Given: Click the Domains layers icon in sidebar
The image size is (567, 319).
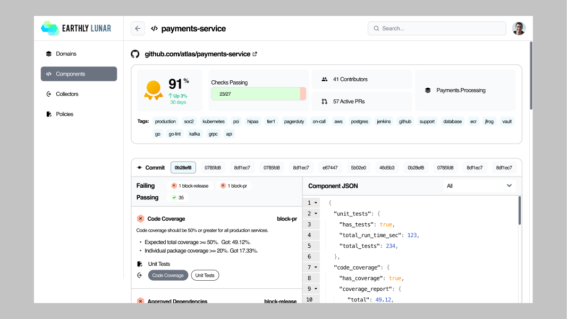Looking at the screenshot, I should 49,54.
